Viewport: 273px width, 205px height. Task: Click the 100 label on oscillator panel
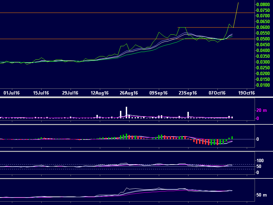click(260, 160)
